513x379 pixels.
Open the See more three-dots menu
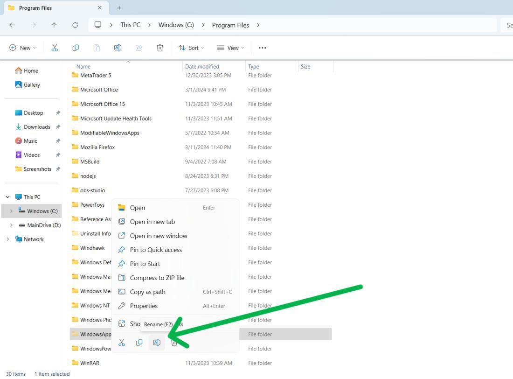pos(263,48)
